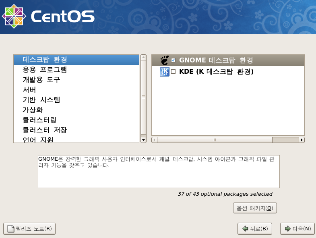Proceed with 다음(N) button
This screenshot has height=238, width=316.
(297, 228)
